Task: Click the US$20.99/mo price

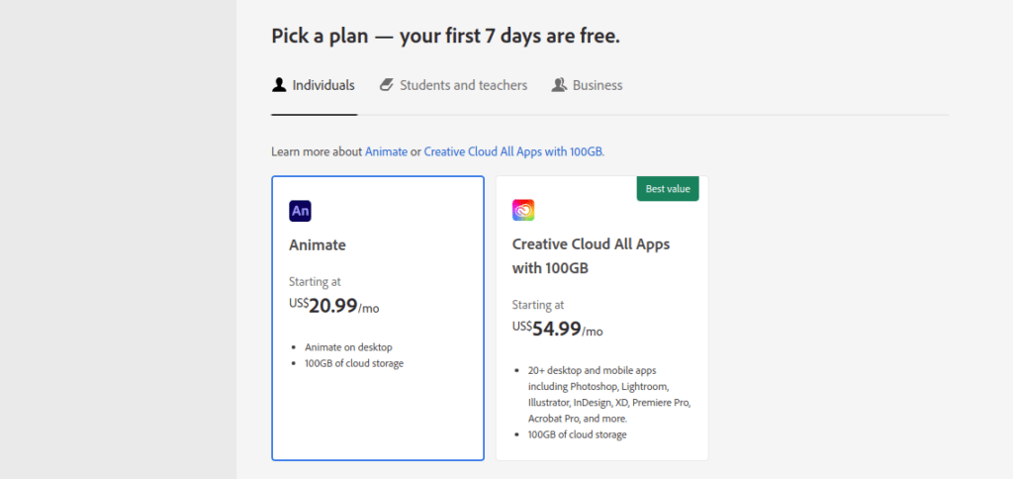Action: pyautogui.click(x=334, y=306)
